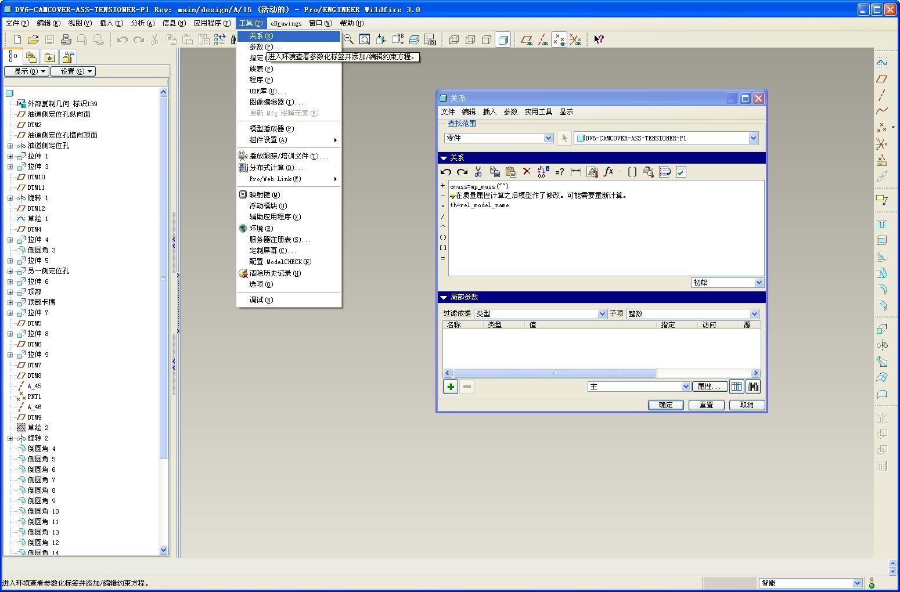900x592 pixels.
Task: Click the th=rel_model_name relation line
Action: (480, 205)
